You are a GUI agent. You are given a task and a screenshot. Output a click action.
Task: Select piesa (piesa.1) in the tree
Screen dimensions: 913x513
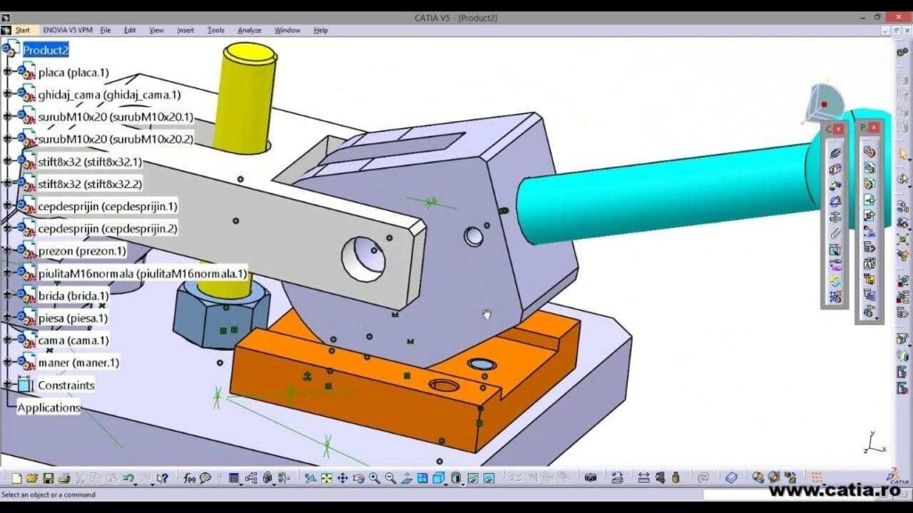coord(73,318)
